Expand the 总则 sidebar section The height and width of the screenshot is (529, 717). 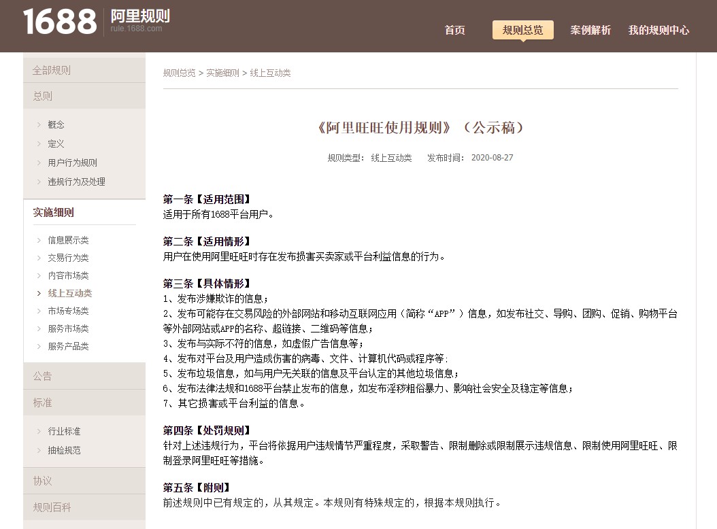[x=84, y=96]
